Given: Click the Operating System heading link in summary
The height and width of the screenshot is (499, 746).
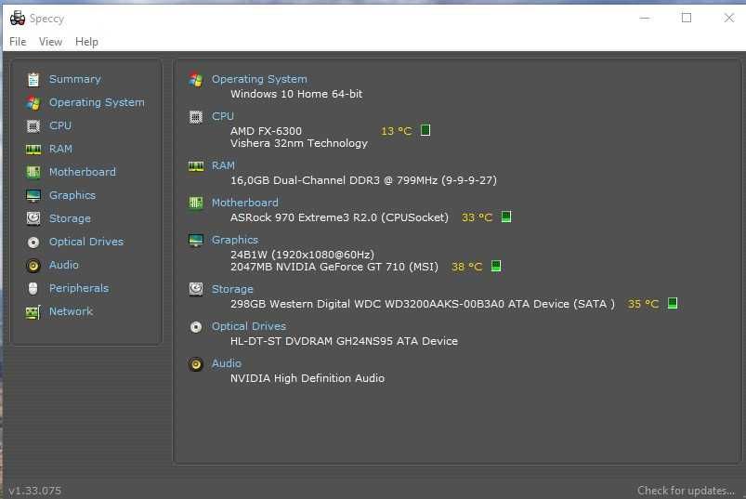Looking at the screenshot, I should [x=259, y=79].
